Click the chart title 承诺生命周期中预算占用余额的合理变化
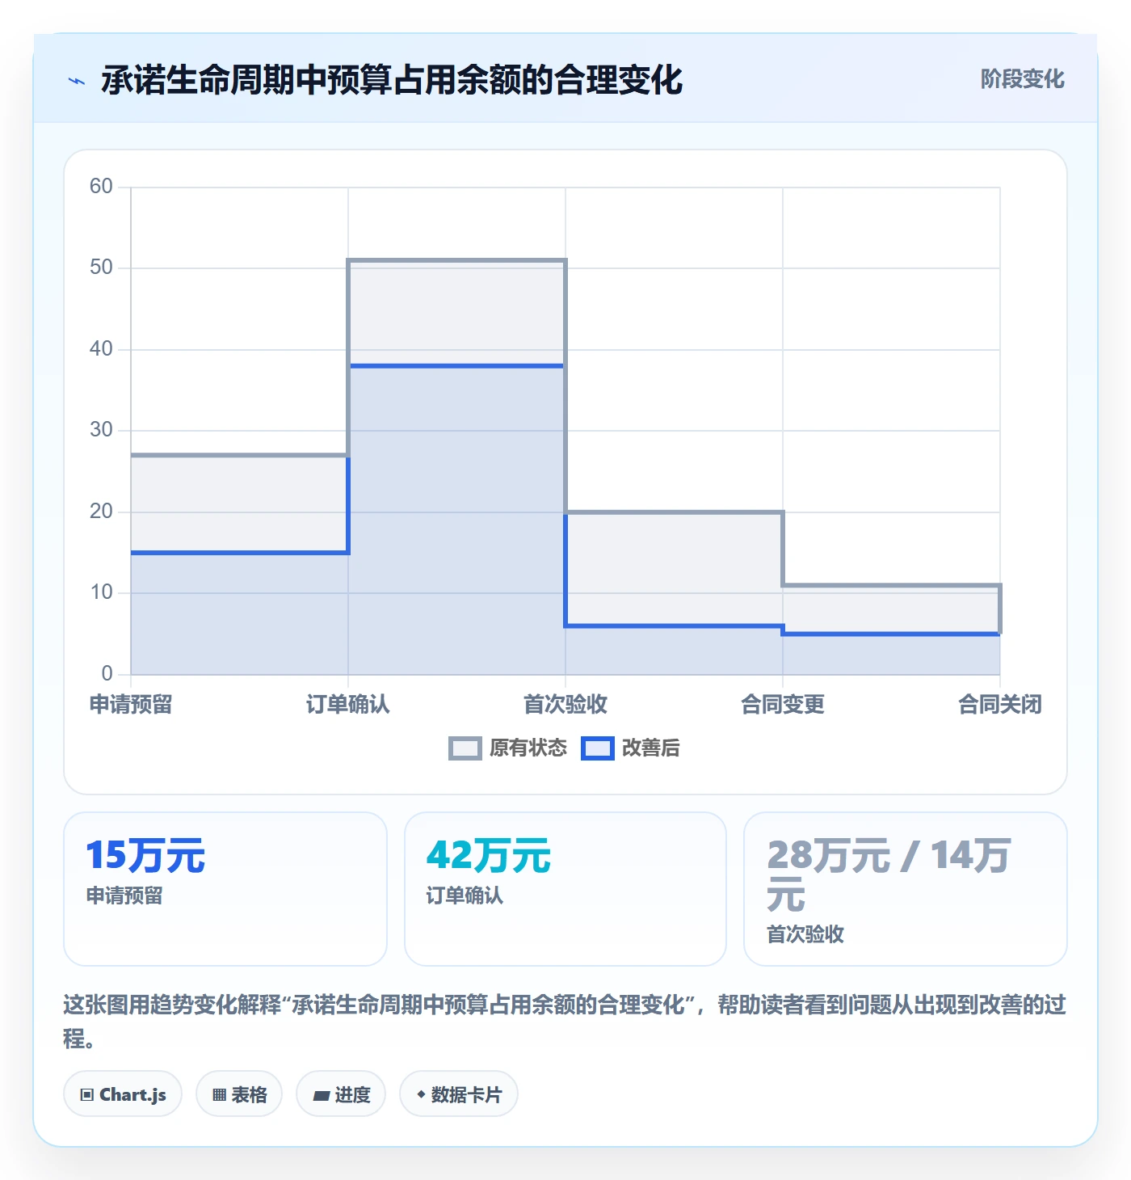Screen dimensions: 1131x1180 click(392, 80)
